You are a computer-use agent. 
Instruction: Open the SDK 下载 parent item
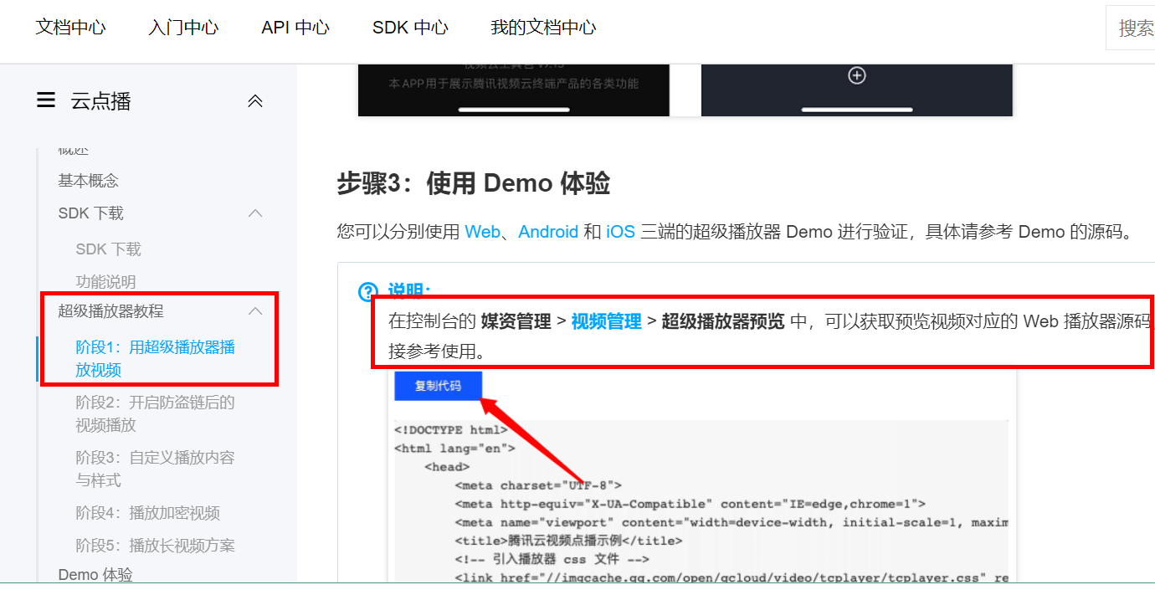tap(90, 213)
